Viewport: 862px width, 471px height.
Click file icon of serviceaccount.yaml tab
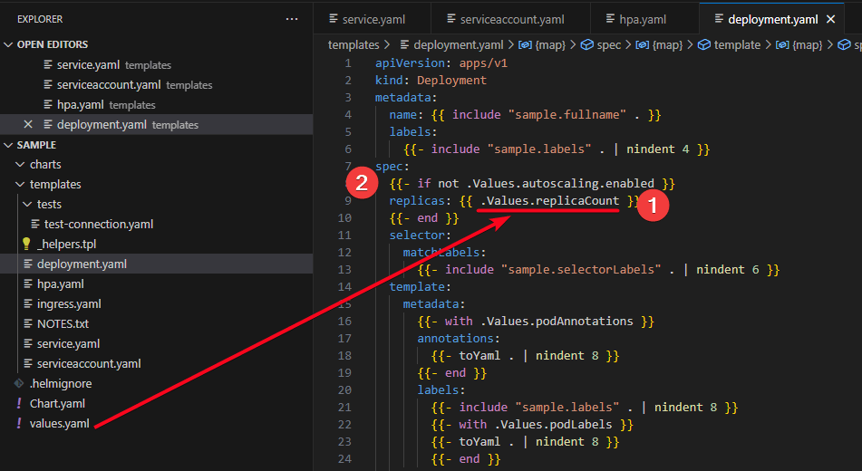450,19
